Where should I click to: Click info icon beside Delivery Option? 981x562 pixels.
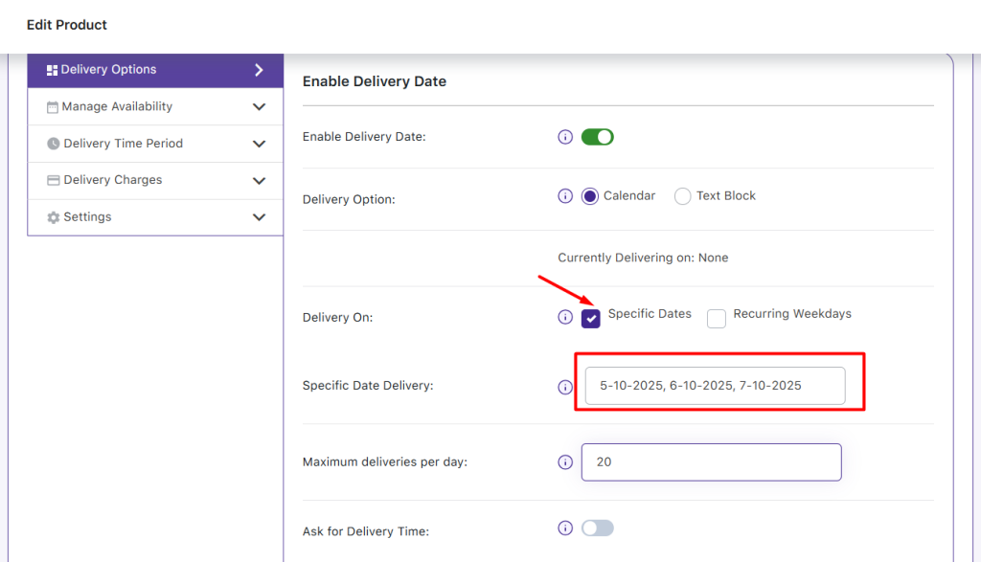pos(565,196)
